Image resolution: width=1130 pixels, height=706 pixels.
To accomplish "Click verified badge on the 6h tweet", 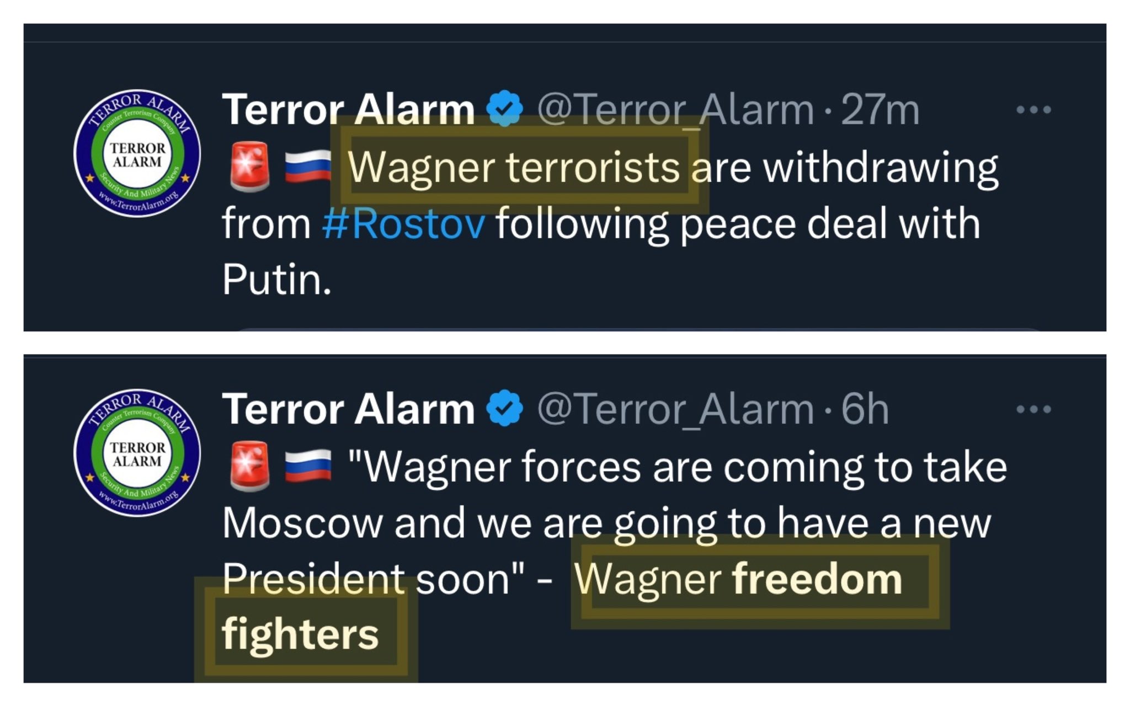I will 504,408.
